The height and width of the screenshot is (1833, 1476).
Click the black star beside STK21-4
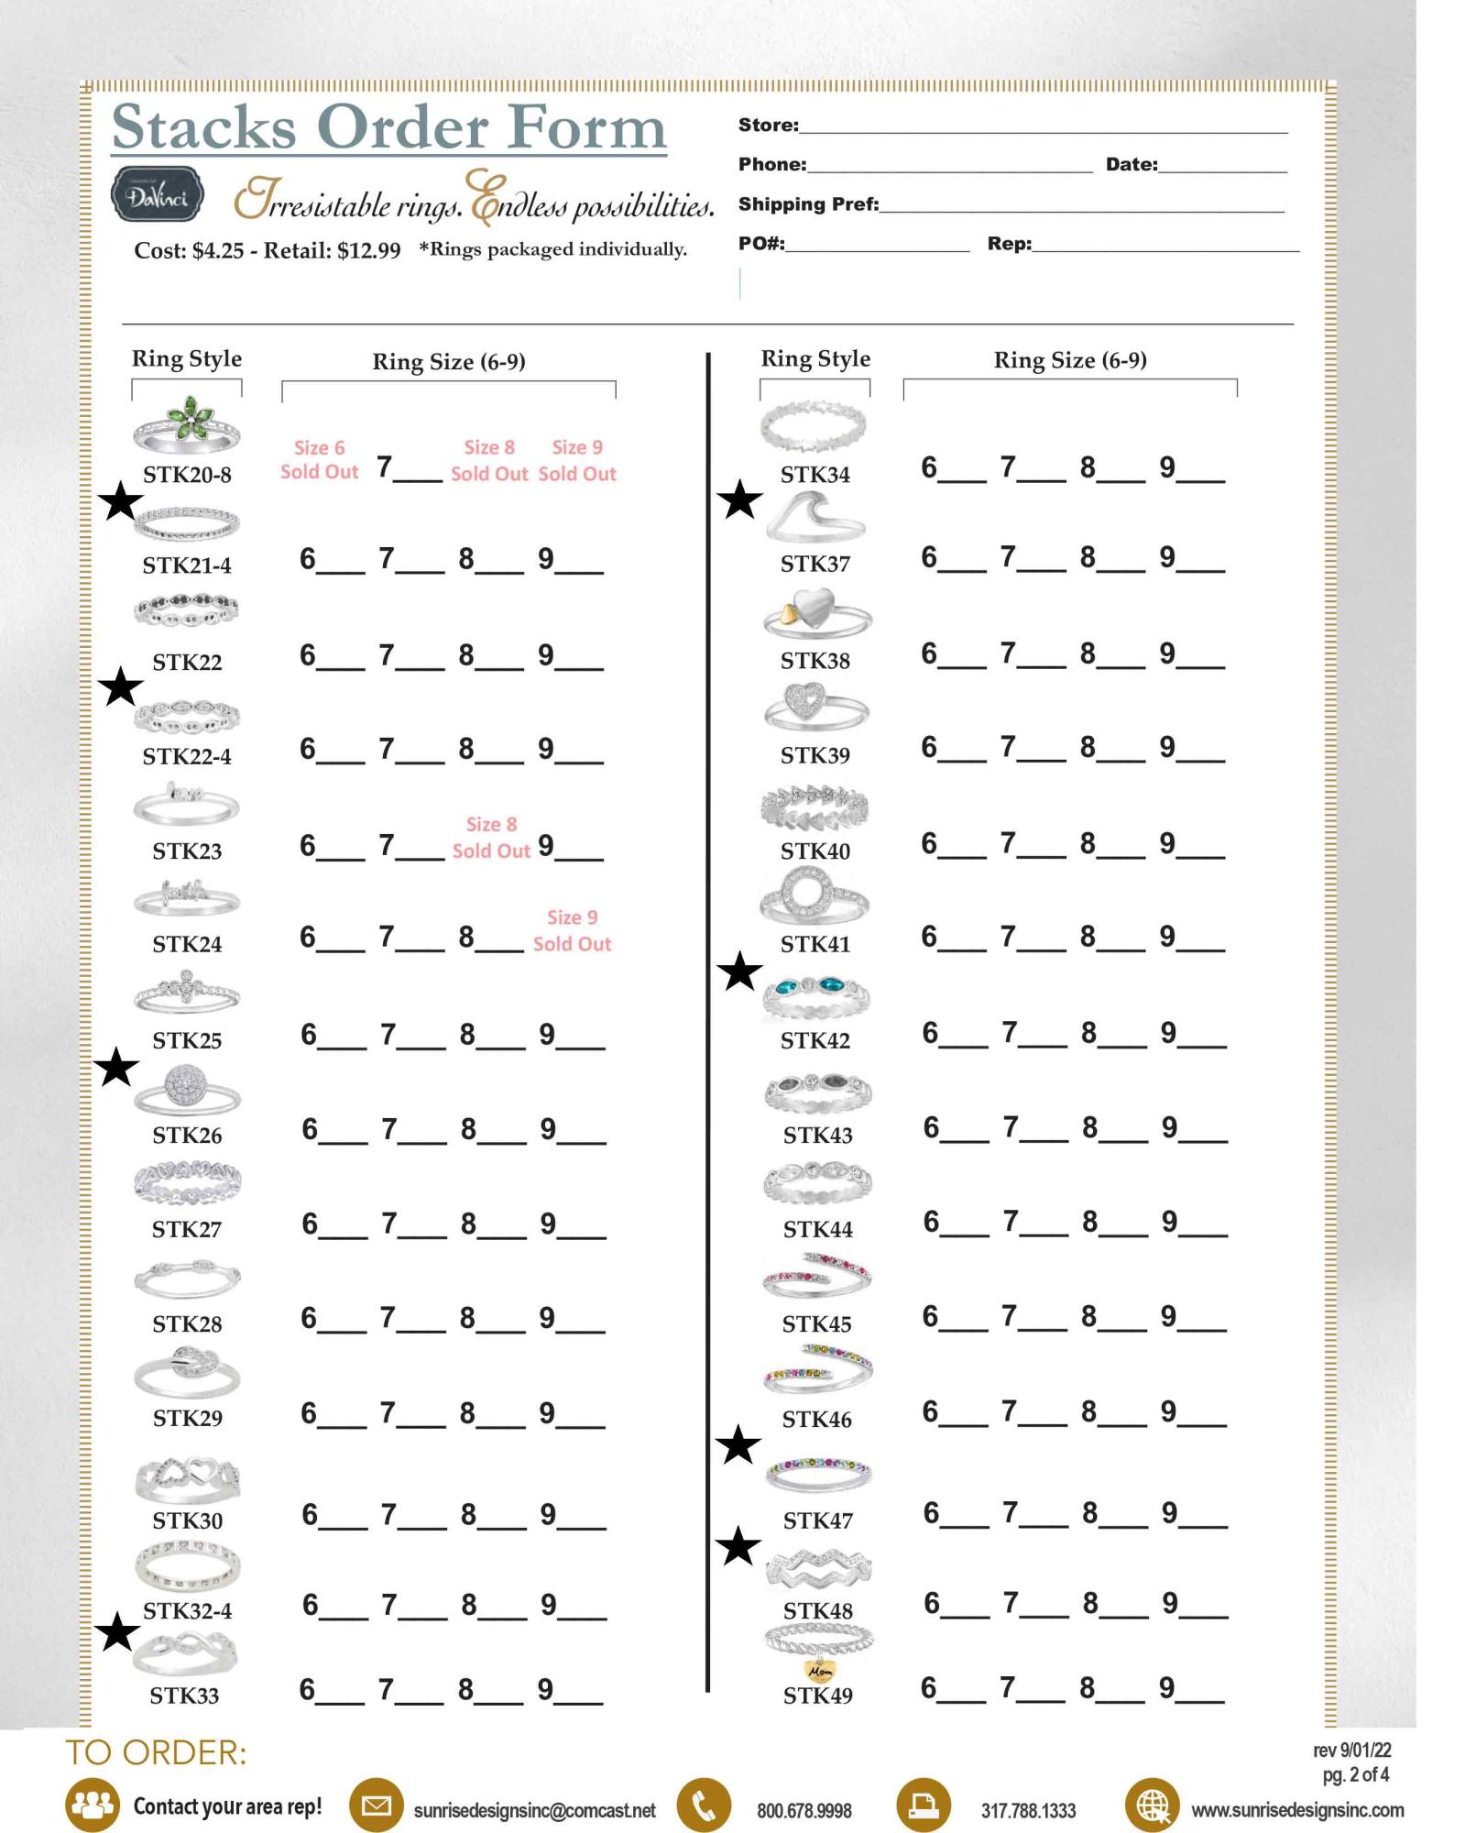click(121, 501)
